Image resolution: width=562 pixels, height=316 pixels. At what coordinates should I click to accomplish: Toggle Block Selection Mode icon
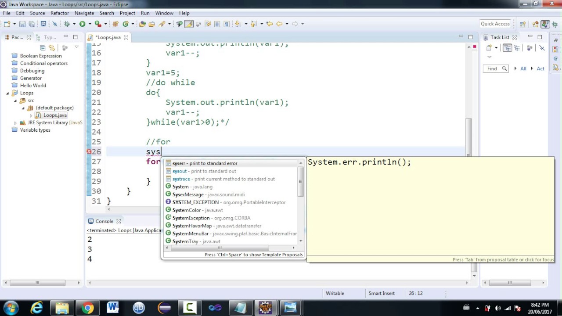click(x=217, y=24)
